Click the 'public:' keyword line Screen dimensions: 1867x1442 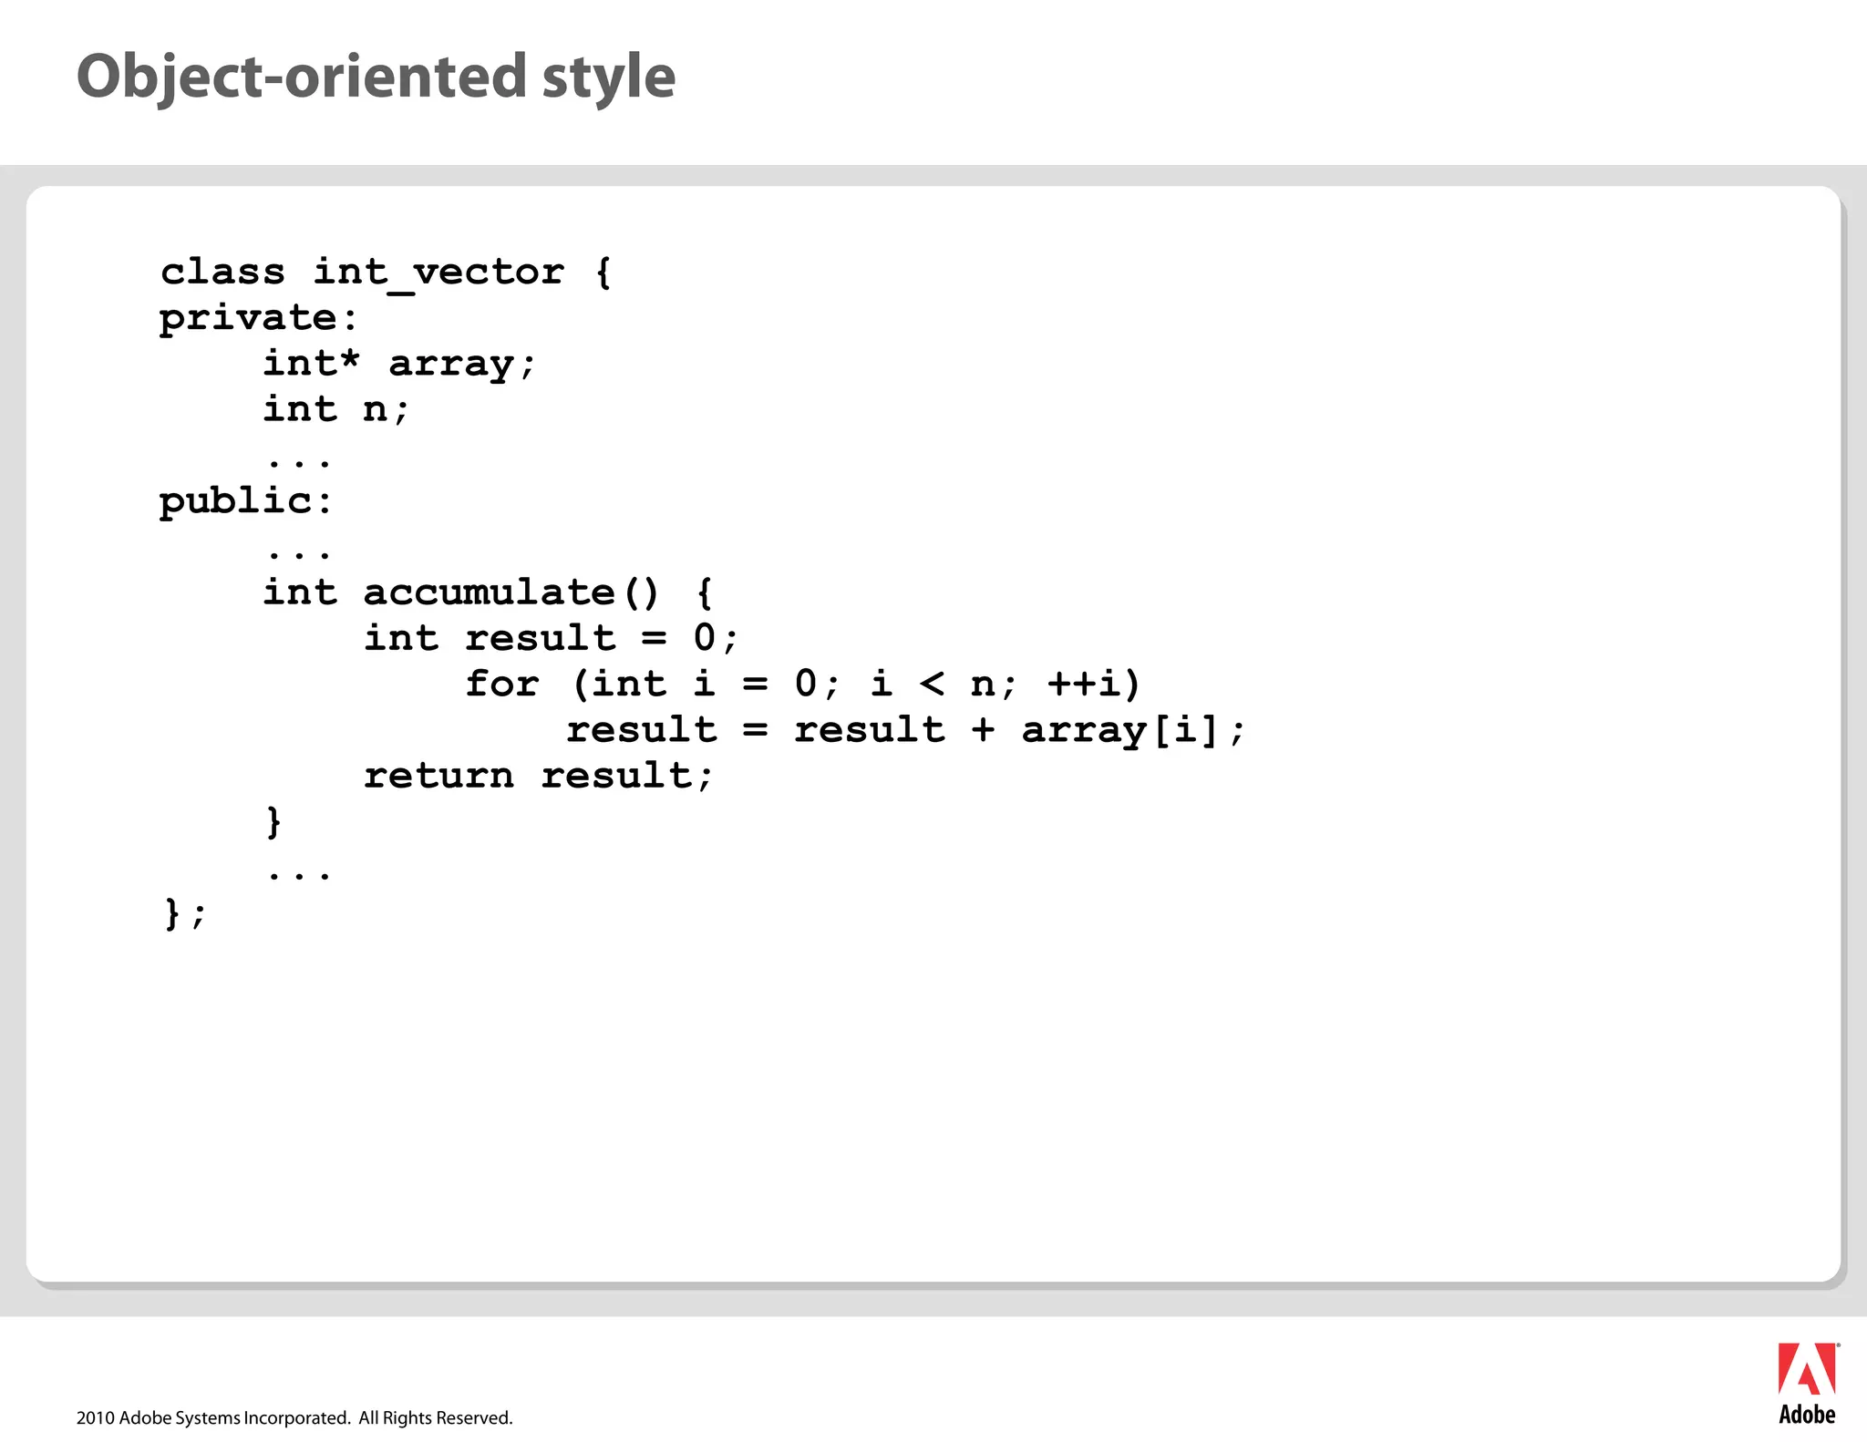(246, 502)
